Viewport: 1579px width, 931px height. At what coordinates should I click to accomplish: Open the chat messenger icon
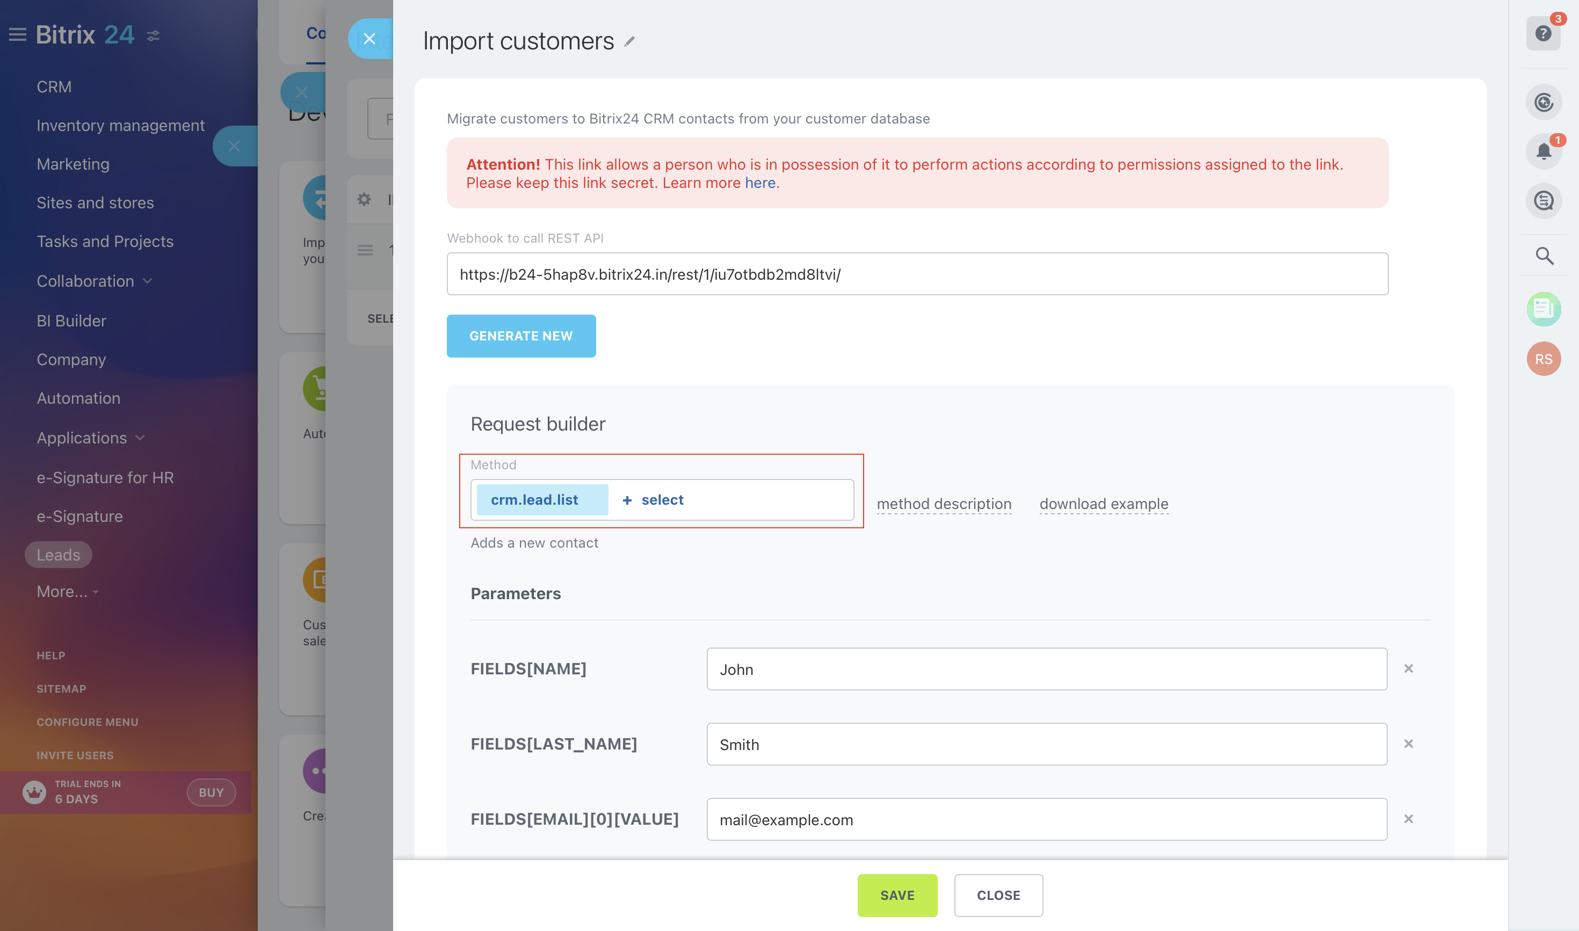point(1543,201)
